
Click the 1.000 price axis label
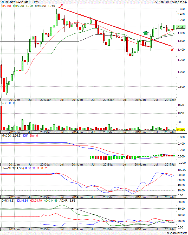pyautogui.click(x=181, y=72)
